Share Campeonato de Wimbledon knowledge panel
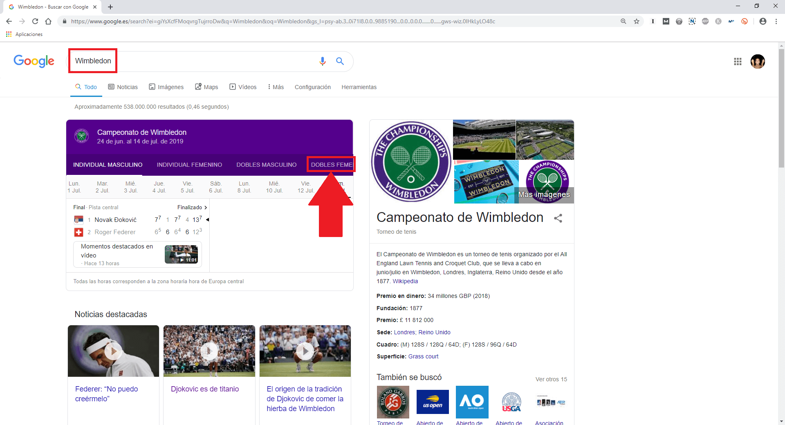Viewport: 785px width, 425px height. 558,218
